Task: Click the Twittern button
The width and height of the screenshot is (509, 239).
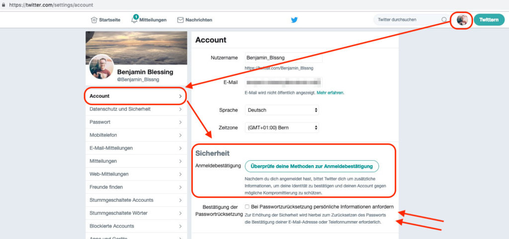Action: tap(489, 20)
